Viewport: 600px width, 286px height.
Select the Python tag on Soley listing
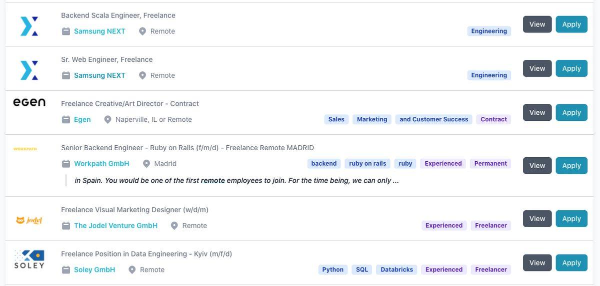point(332,270)
